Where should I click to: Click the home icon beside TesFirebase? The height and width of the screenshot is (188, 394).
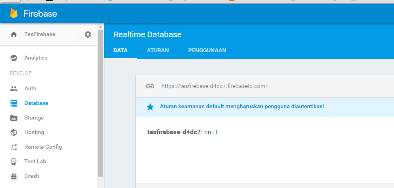click(x=14, y=34)
